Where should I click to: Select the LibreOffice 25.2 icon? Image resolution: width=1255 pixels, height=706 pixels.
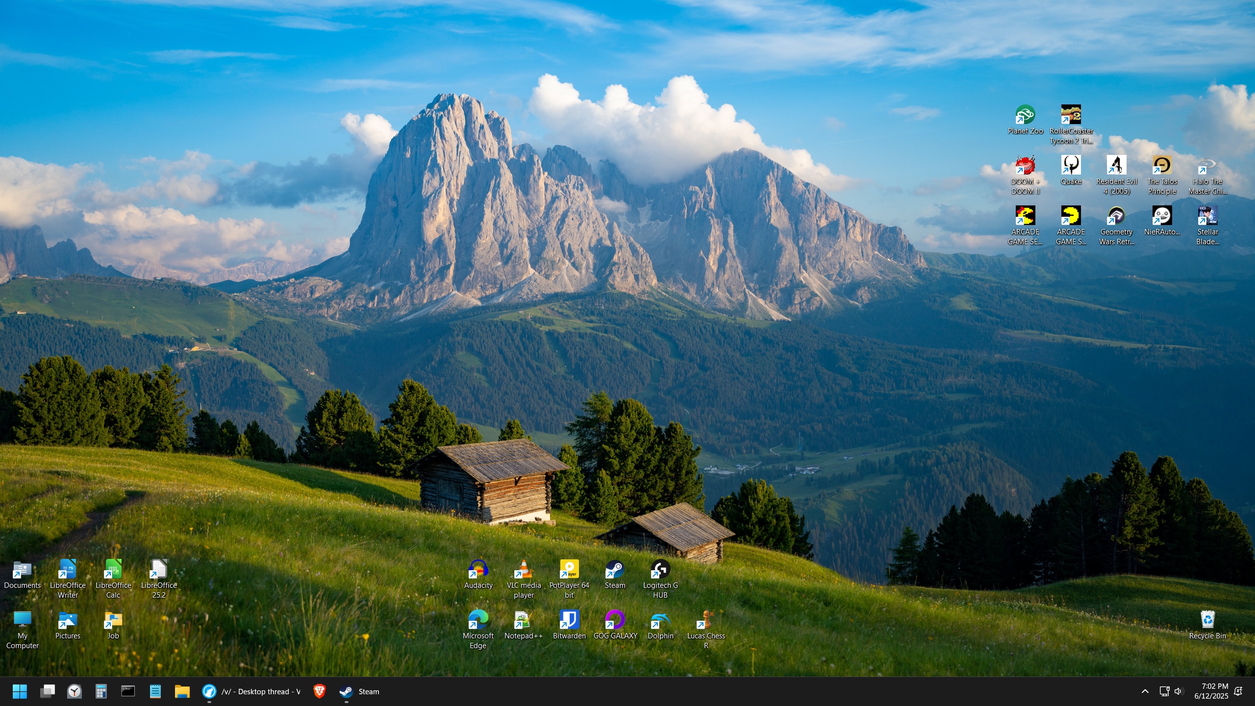159,579
